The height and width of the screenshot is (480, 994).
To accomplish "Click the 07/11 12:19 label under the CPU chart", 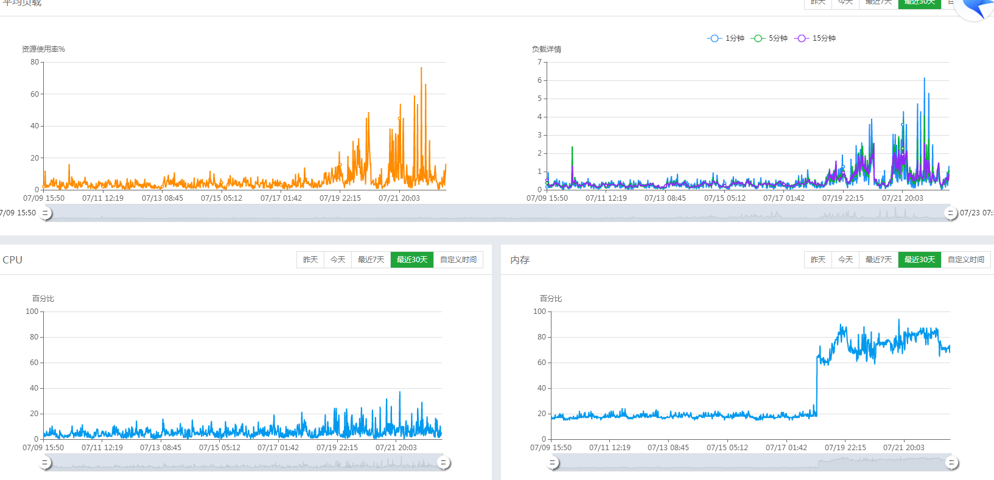I will tap(102, 448).
